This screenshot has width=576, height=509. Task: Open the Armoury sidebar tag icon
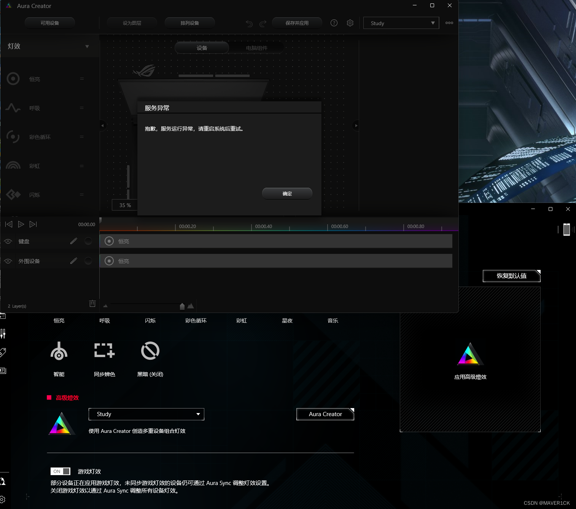3,352
